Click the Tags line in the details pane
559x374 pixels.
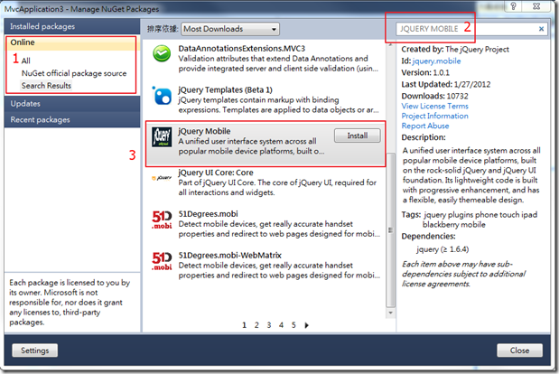click(470, 220)
